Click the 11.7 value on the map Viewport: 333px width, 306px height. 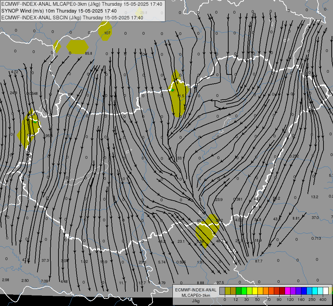[122, 283]
